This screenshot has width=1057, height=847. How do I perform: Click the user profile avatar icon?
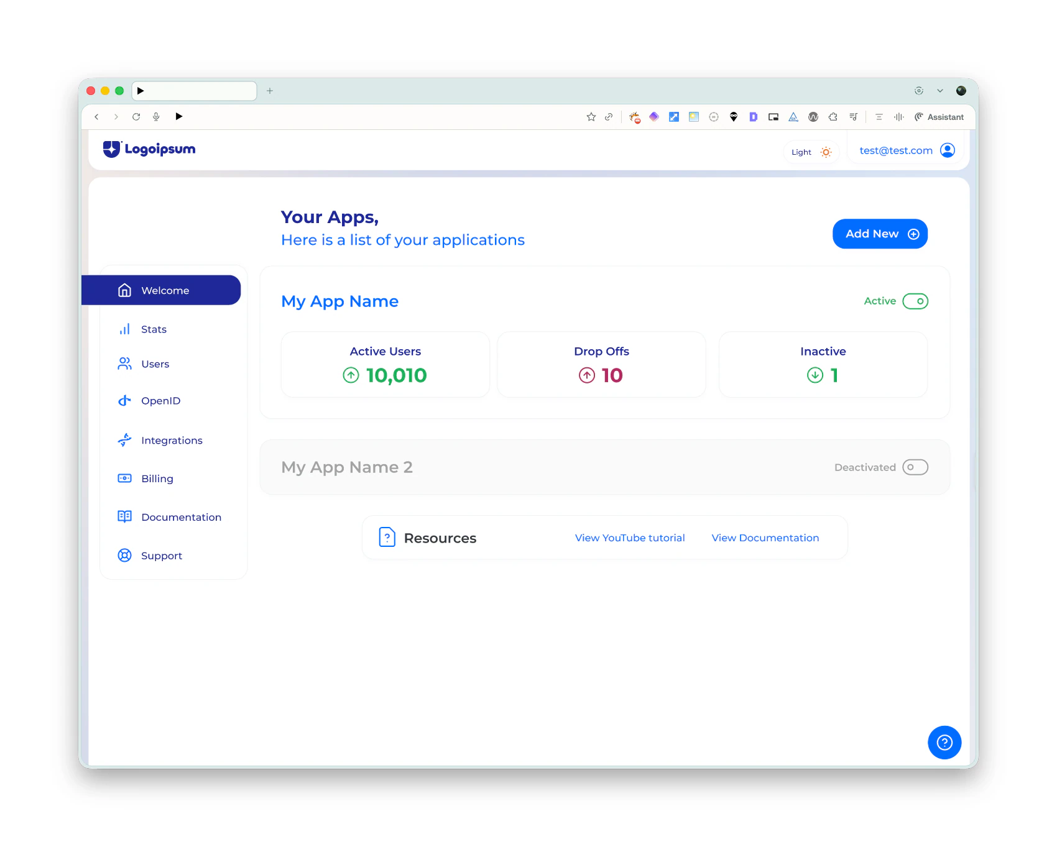click(948, 150)
